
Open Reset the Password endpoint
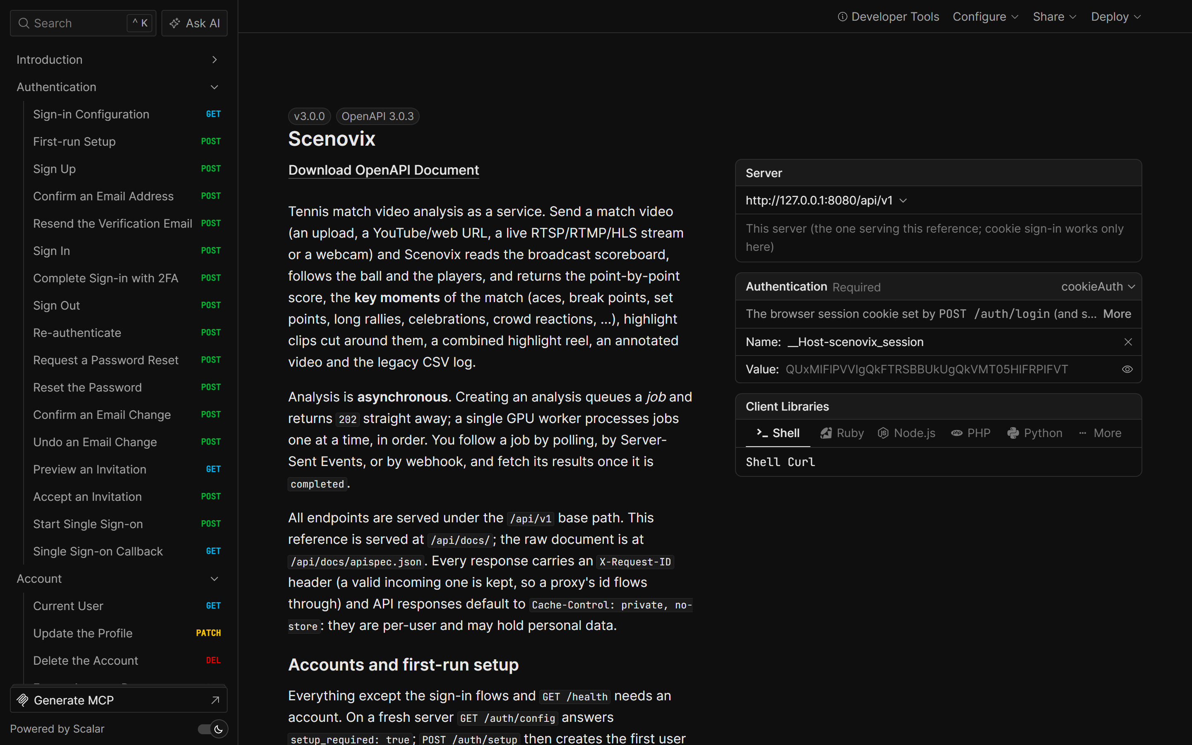(127, 388)
